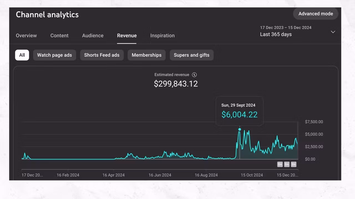Click the clock icon beside Estimated revenue

click(194, 75)
